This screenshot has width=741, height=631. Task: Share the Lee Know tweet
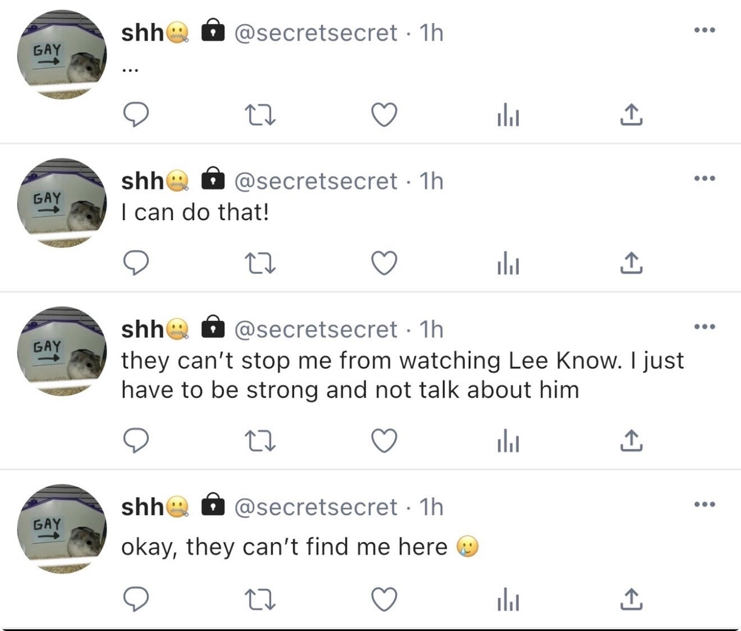(632, 440)
